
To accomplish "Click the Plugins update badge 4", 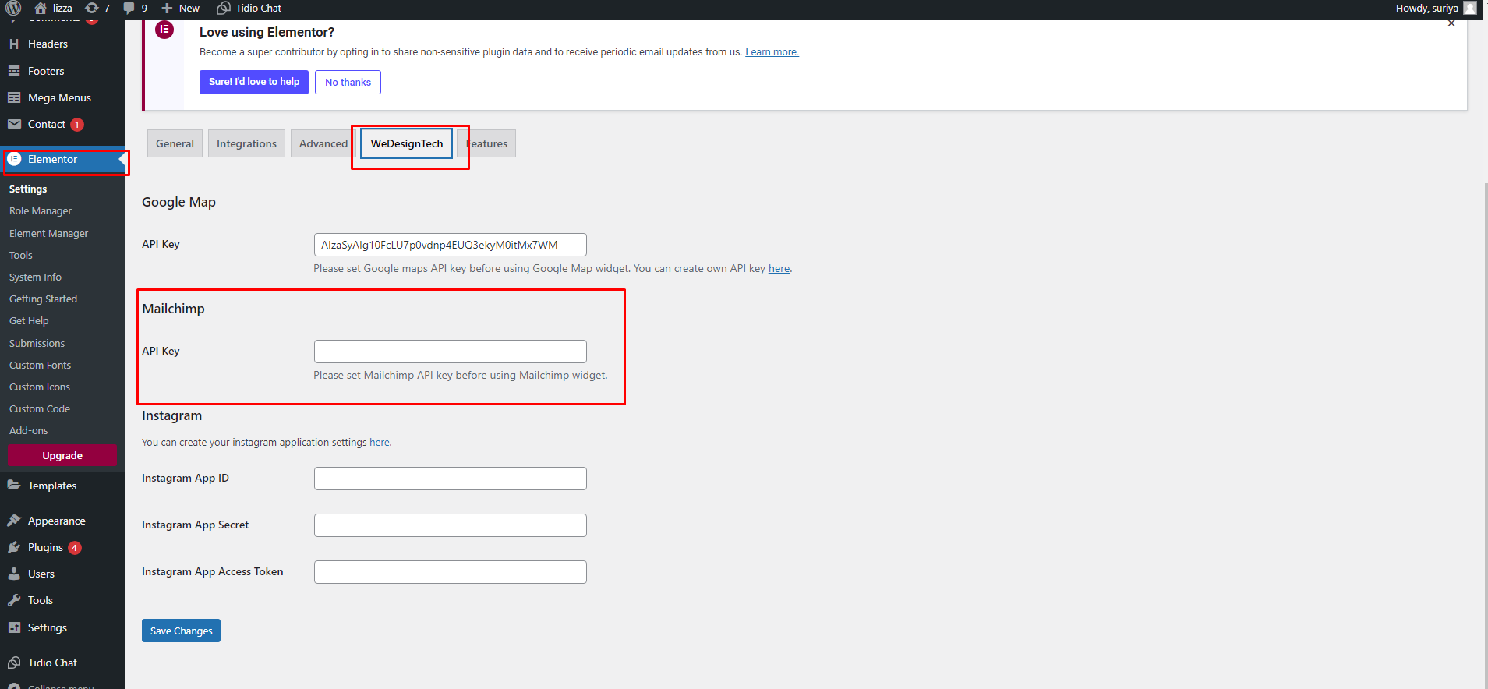I will [75, 548].
